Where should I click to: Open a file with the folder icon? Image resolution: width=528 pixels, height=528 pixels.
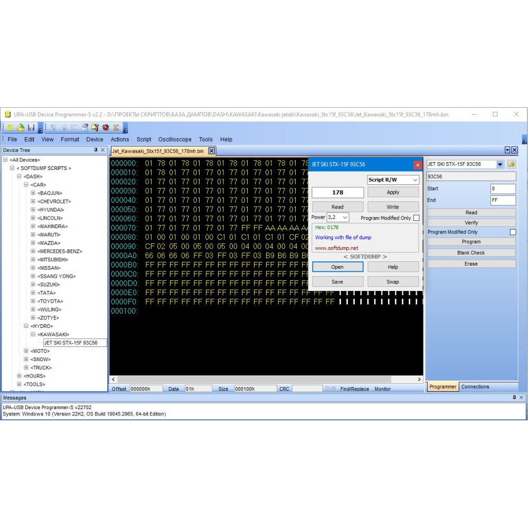tap(21, 128)
